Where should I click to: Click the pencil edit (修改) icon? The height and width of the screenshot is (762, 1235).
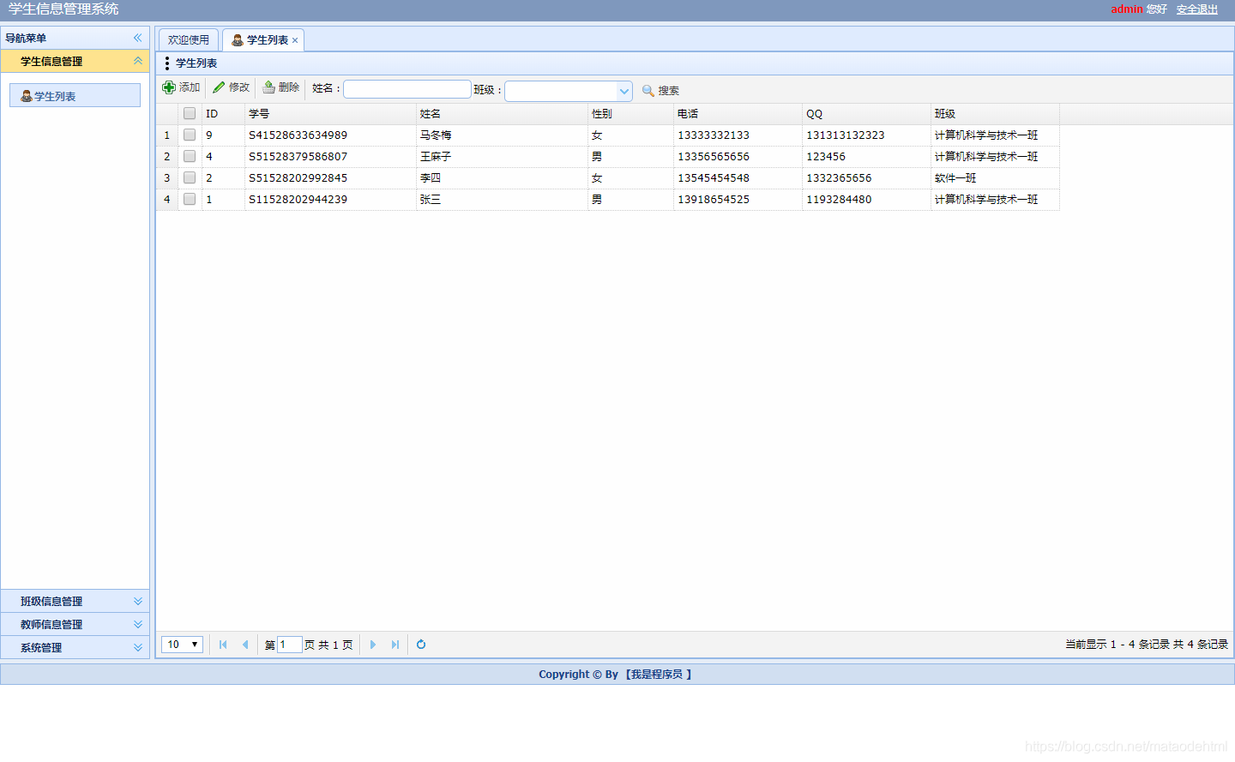tap(219, 87)
